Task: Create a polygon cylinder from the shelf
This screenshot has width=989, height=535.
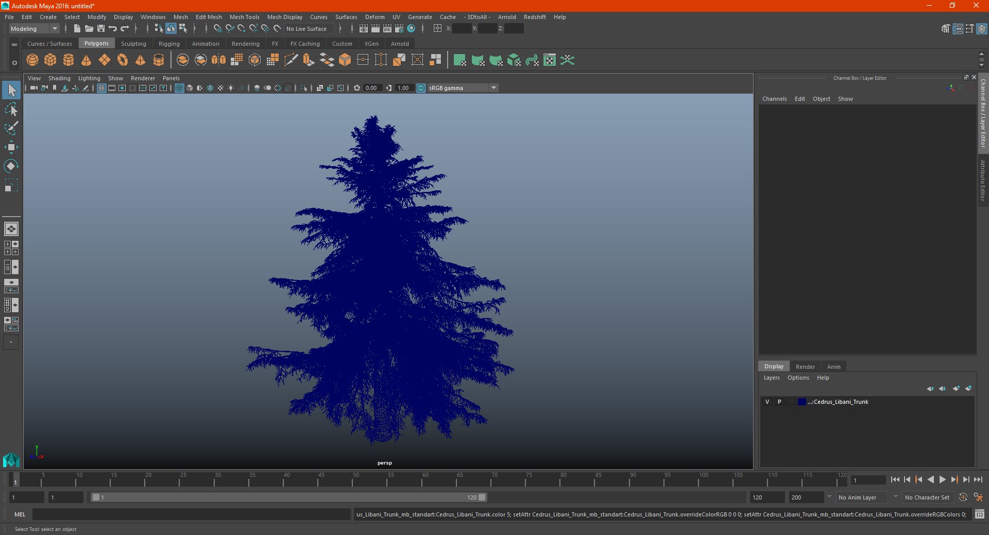Action: coord(69,60)
